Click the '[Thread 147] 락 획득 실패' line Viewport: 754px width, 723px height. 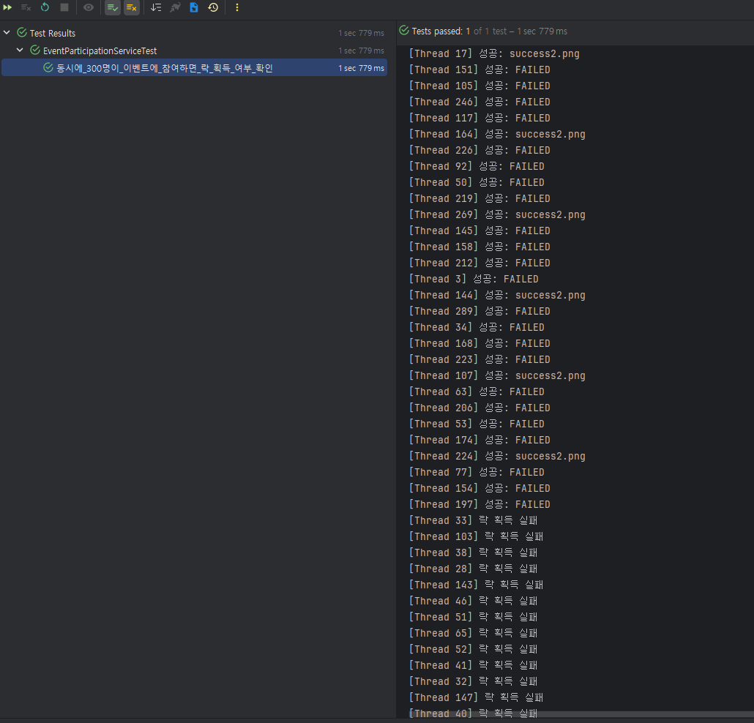(476, 697)
